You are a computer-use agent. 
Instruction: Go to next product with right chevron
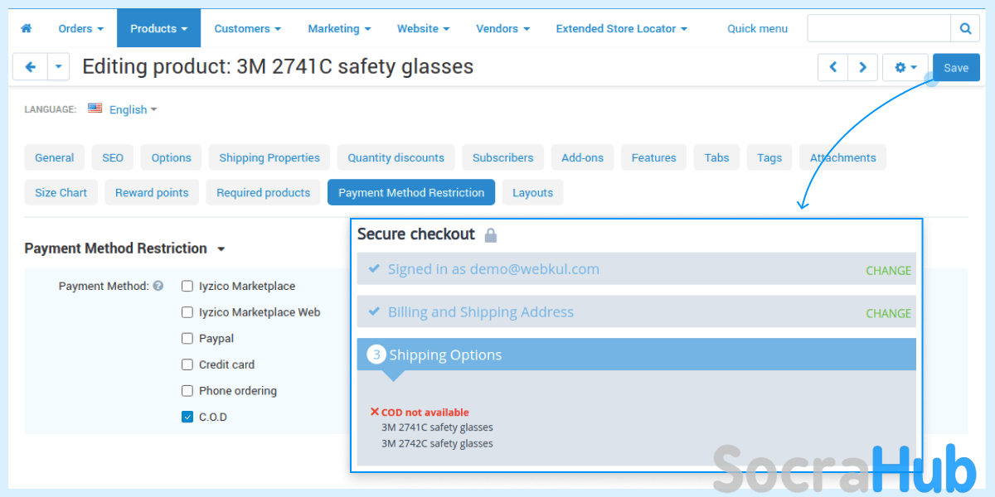tap(862, 68)
